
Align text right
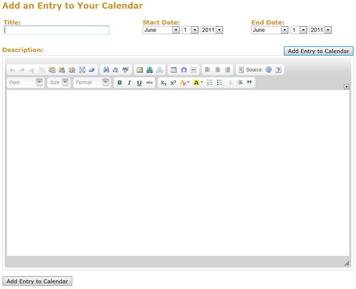227,69
